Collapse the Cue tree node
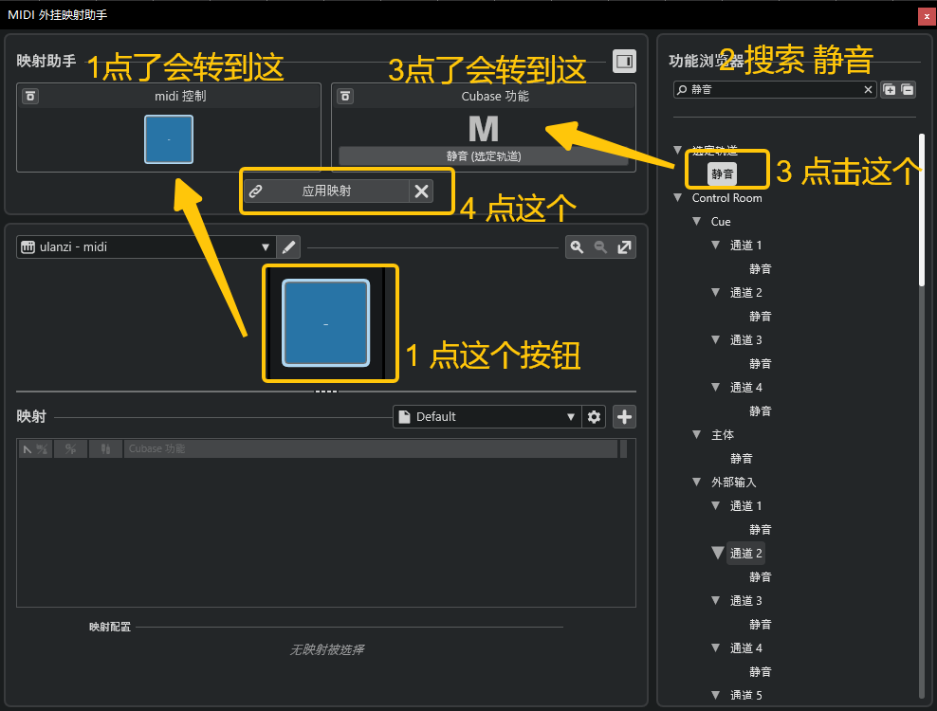937x711 pixels. [x=697, y=221]
